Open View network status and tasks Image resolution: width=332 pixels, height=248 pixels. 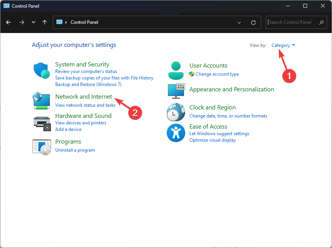click(x=85, y=105)
